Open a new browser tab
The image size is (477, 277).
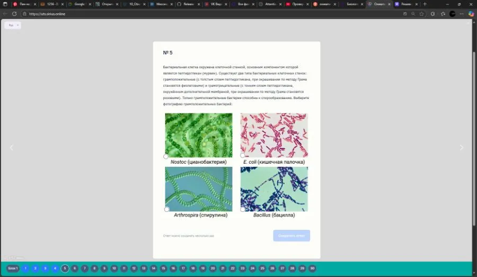point(425,4)
